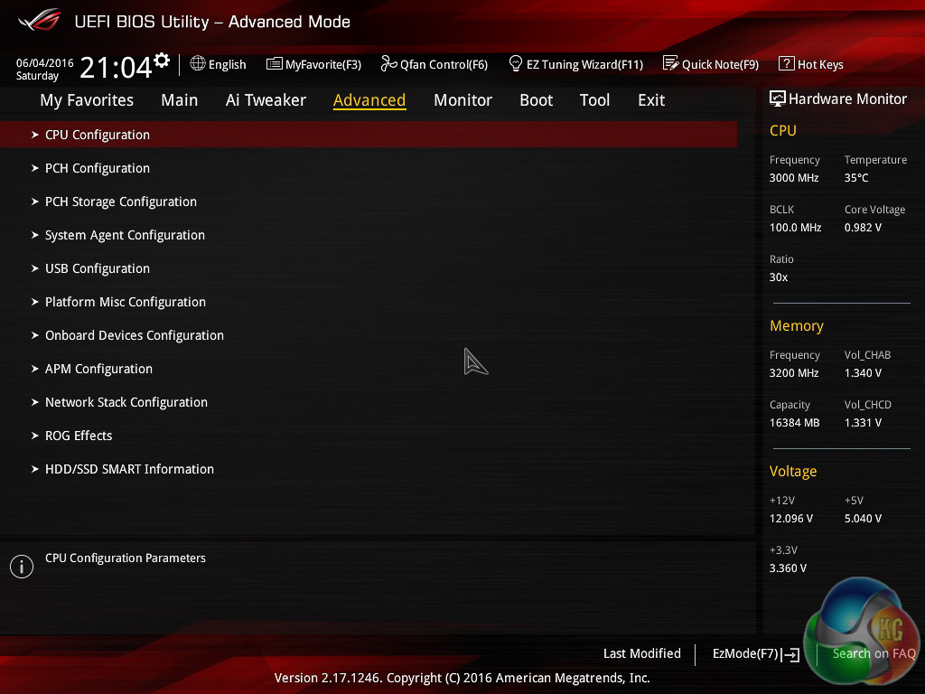Click the settings gear next to the clock
Image resolution: width=925 pixels, height=694 pixels.
coord(162,61)
